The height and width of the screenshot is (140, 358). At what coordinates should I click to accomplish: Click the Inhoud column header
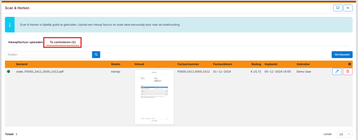[x=139, y=64]
